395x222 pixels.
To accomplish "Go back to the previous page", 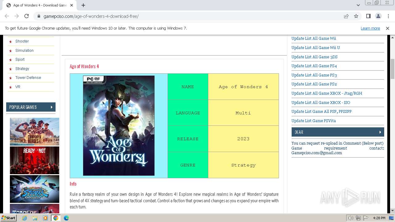I will [7, 16].
